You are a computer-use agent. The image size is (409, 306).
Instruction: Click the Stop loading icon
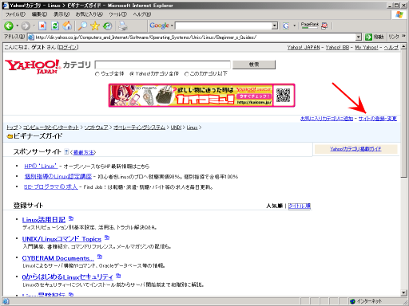tap(42, 25)
